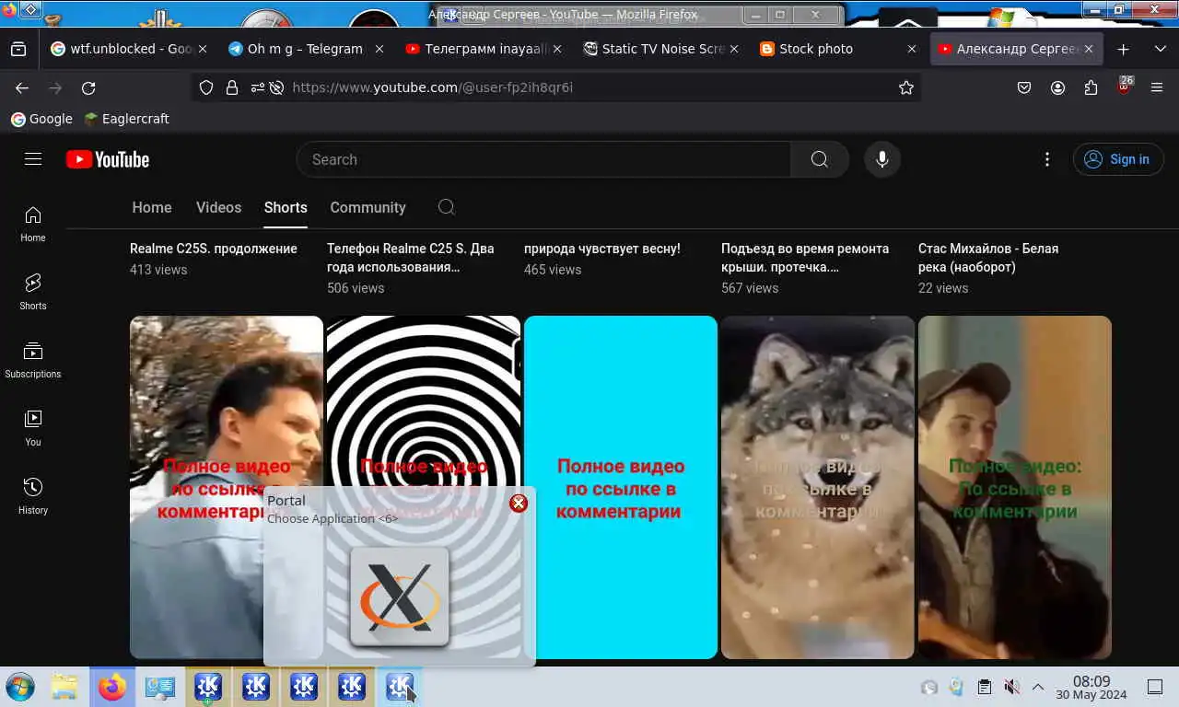Screen dimensions: 1179x707
Task: Open the start menu orb
Action: (x=19, y=687)
